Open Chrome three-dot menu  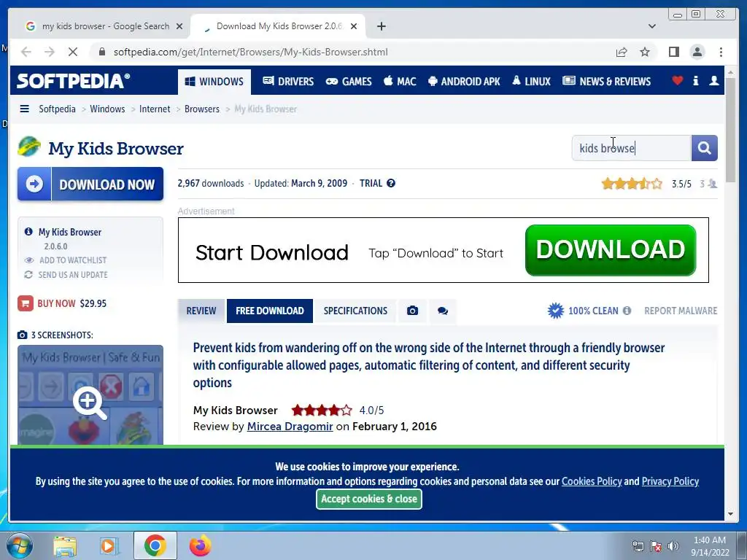click(x=721, y=52)
